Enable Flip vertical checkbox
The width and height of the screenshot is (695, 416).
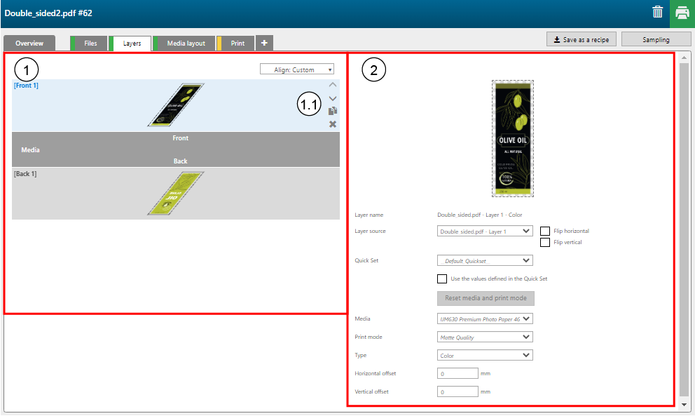tap(545, 243)
